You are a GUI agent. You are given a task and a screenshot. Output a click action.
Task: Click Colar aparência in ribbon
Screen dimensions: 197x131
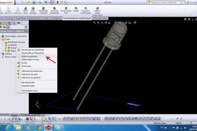(18, 10)
